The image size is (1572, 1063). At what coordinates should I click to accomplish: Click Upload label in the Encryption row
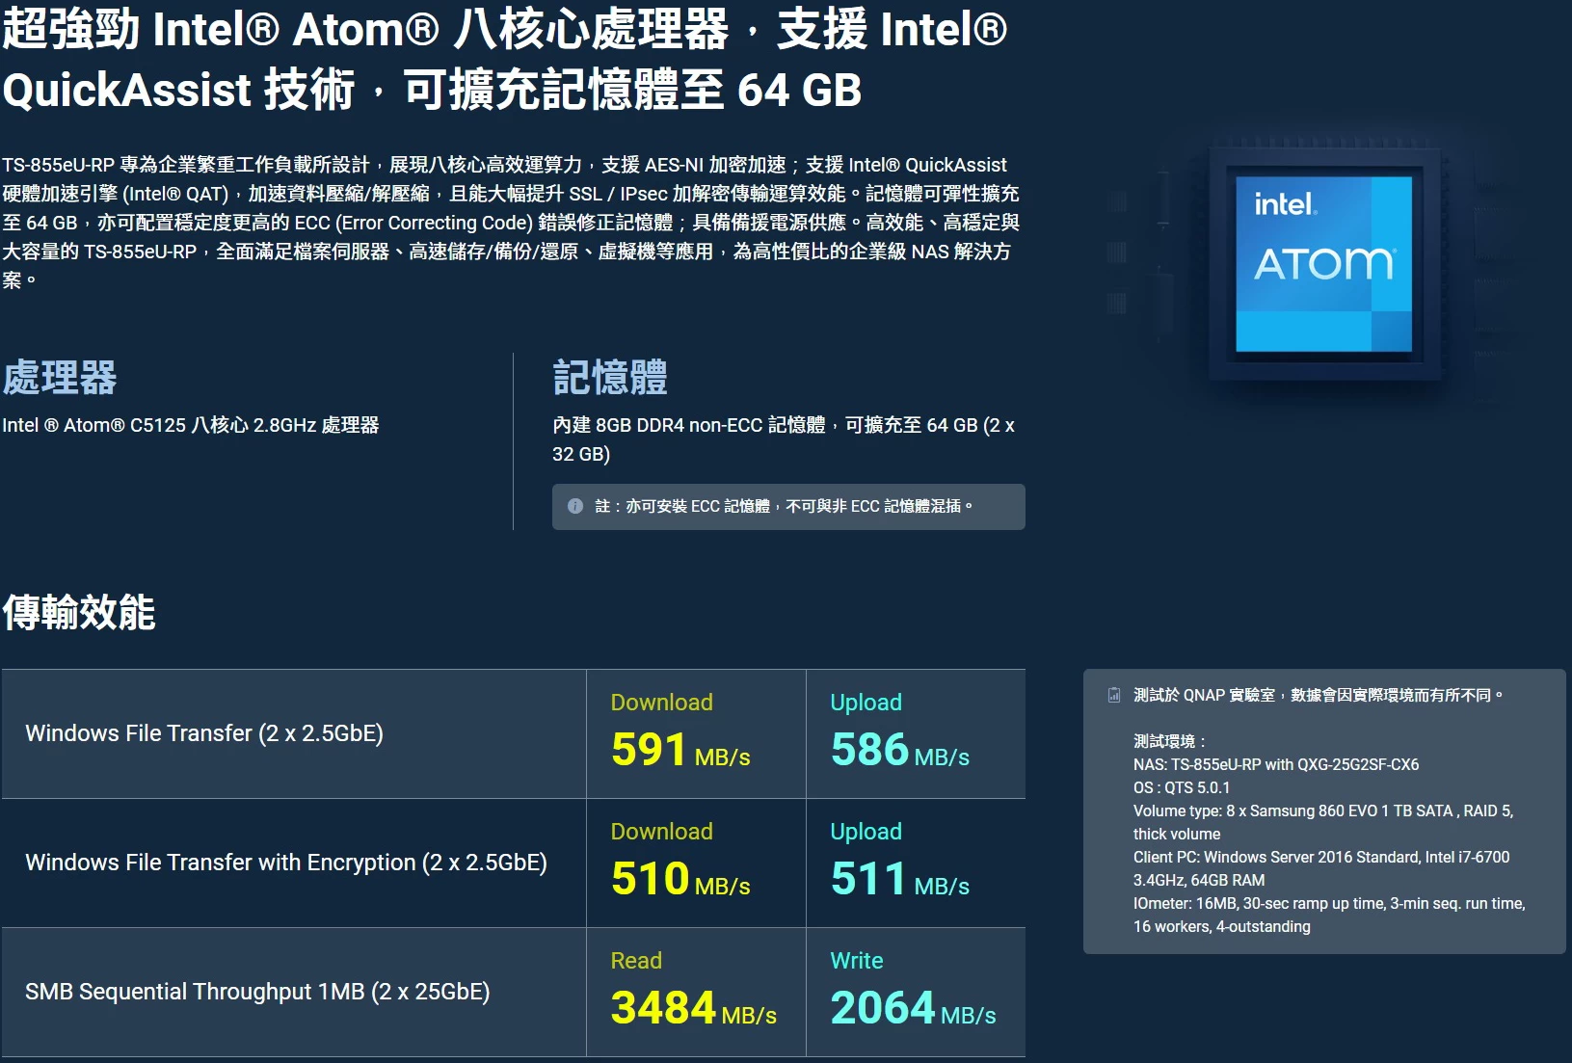(x=866, y=832)
